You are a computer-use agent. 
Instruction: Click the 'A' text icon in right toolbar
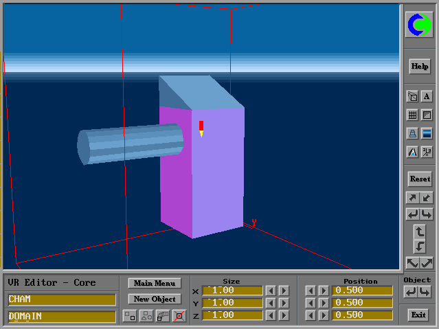[427, 97]
